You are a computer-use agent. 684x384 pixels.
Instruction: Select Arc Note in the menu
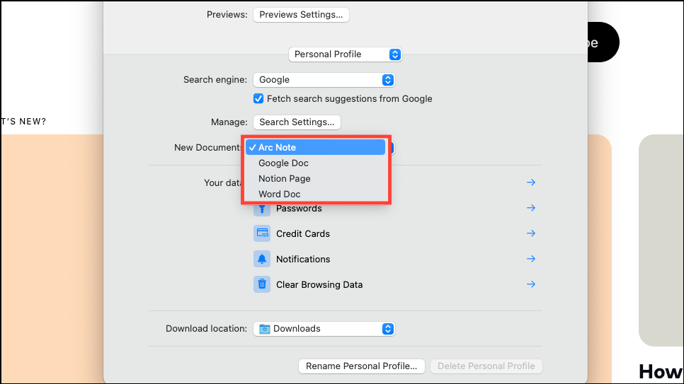[315, 147]
